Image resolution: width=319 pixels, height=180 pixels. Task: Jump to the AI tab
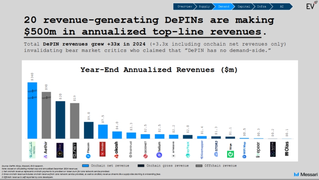point(281,6)
